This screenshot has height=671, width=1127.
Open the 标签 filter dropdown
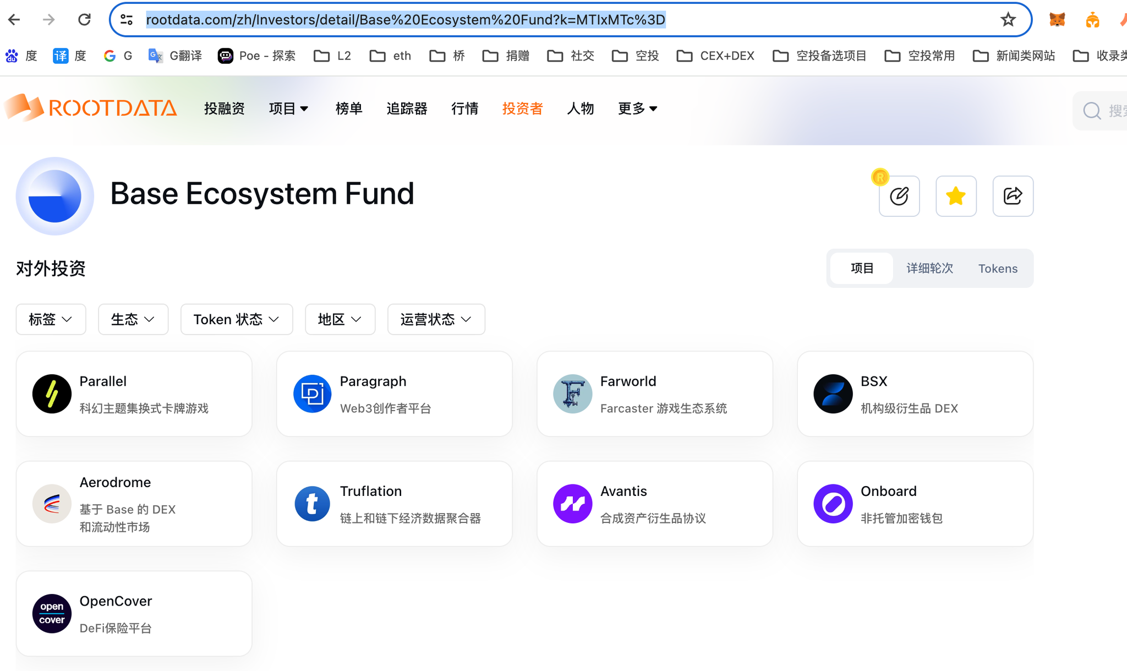pos(51,319)
